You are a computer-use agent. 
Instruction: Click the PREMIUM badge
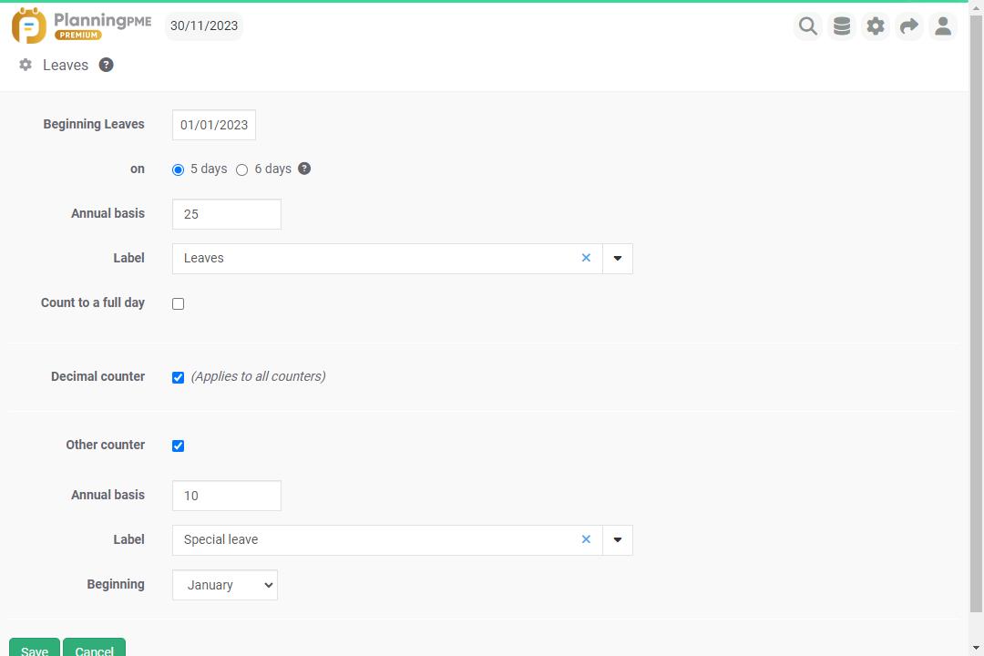click(x=78, y=36)
